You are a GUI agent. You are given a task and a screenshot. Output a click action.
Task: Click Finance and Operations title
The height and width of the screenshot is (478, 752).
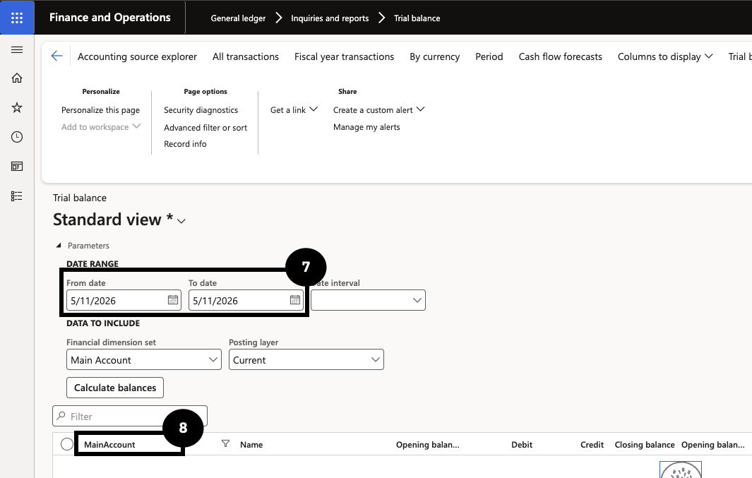(x=110, y=17)
